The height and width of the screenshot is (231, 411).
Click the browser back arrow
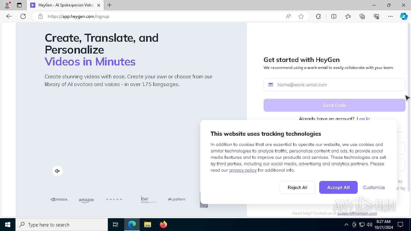[x=9, y=16]
